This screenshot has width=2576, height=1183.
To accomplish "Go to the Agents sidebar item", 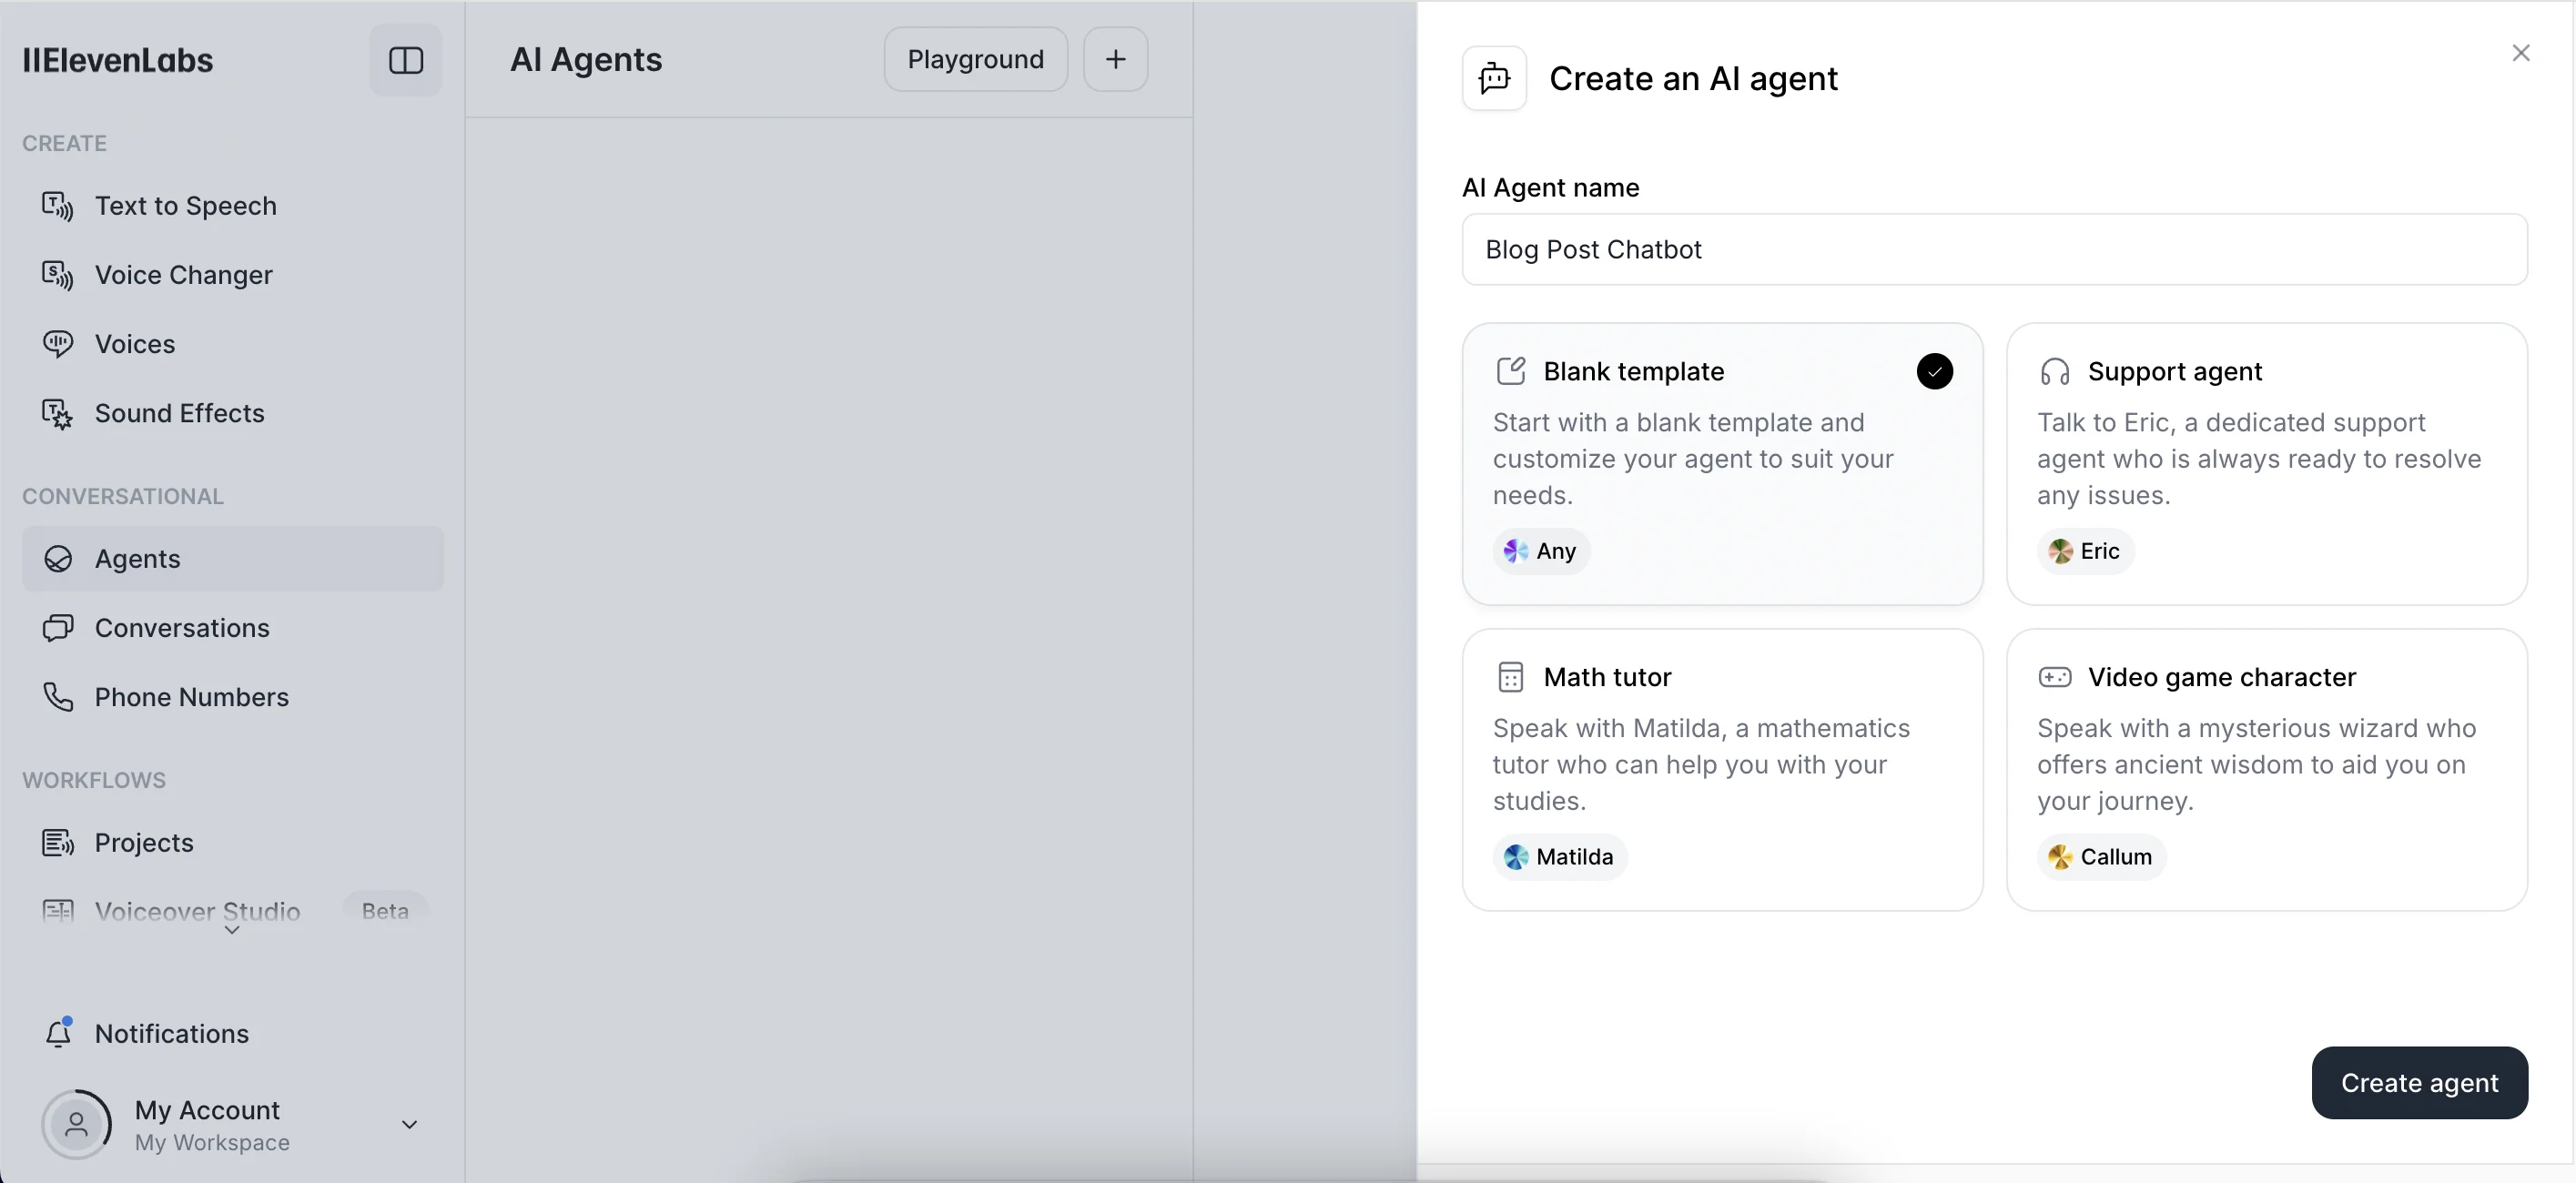I will click(x=137, y=559).
